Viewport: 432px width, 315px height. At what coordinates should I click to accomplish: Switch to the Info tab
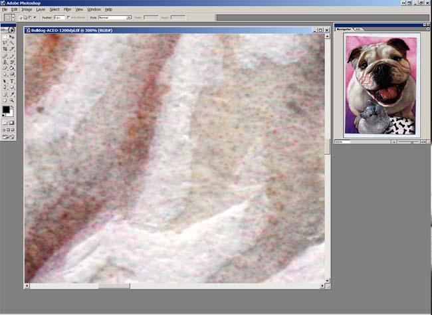tap(358, 29)
